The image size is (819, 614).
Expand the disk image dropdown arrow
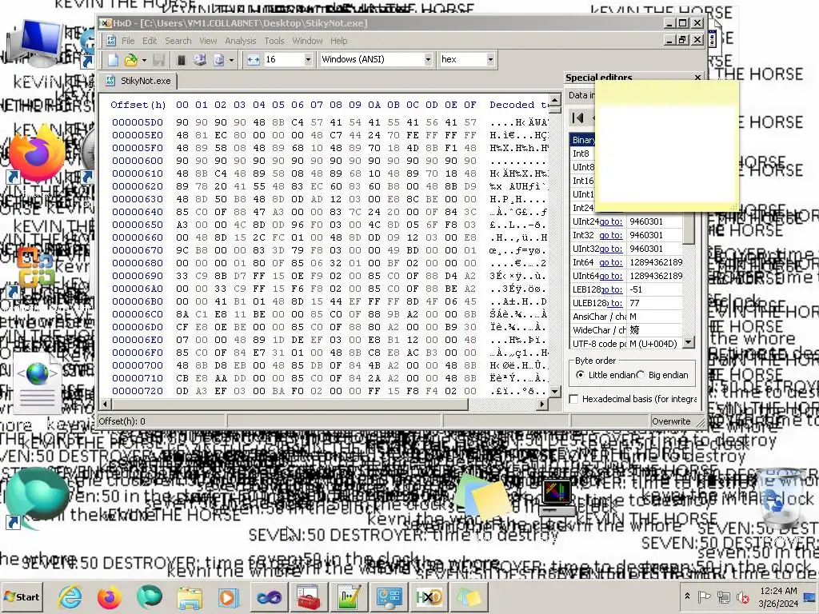click(231, 59)
